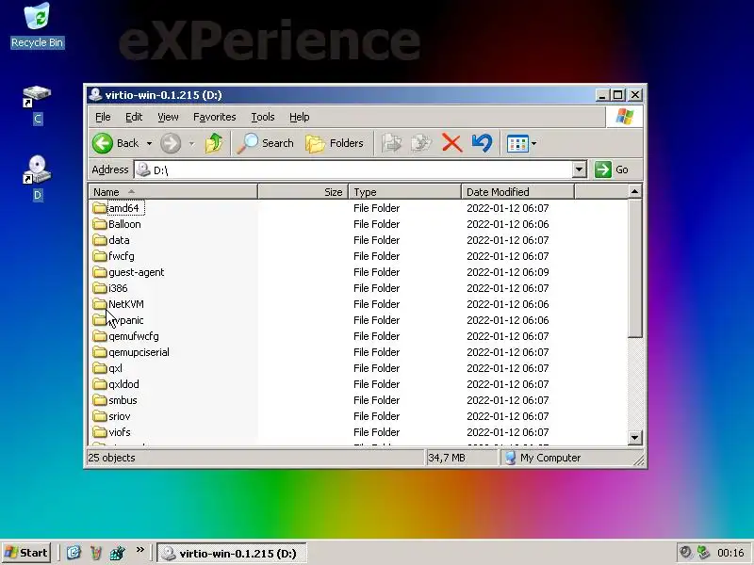Click the Copy To toolbar icon
Viewport: 754px width, 565px height.
421,143
